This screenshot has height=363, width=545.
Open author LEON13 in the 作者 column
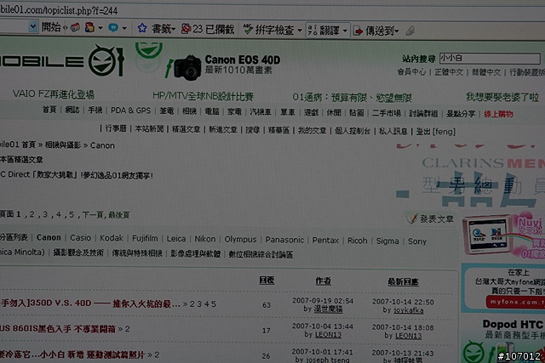tap(328, 335)
